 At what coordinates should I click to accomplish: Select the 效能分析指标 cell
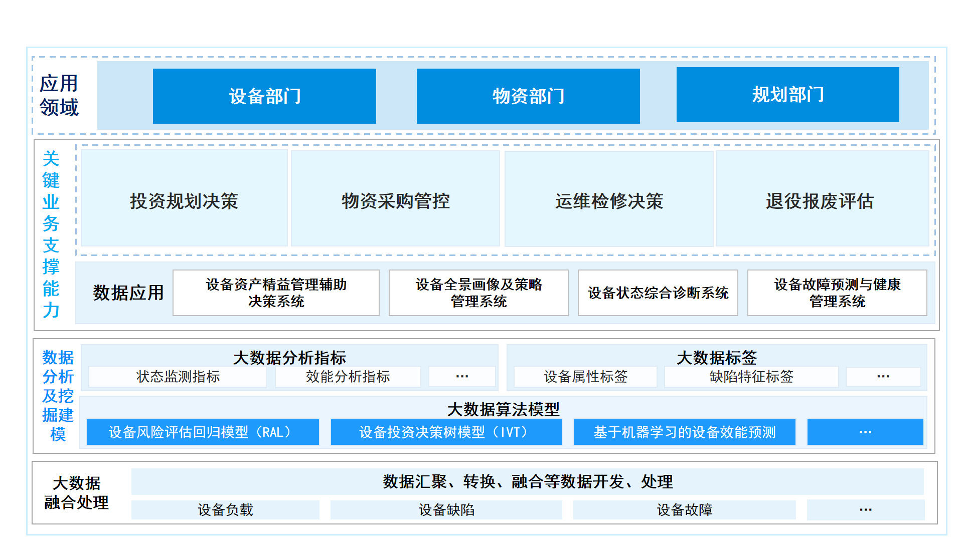[348, 377]
